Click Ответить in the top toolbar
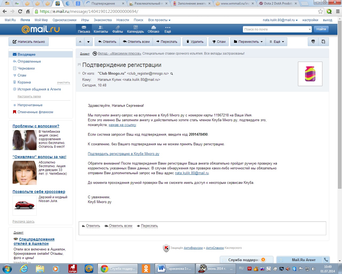342x274 pixels. pyautogui.click(x=107, y=41)
